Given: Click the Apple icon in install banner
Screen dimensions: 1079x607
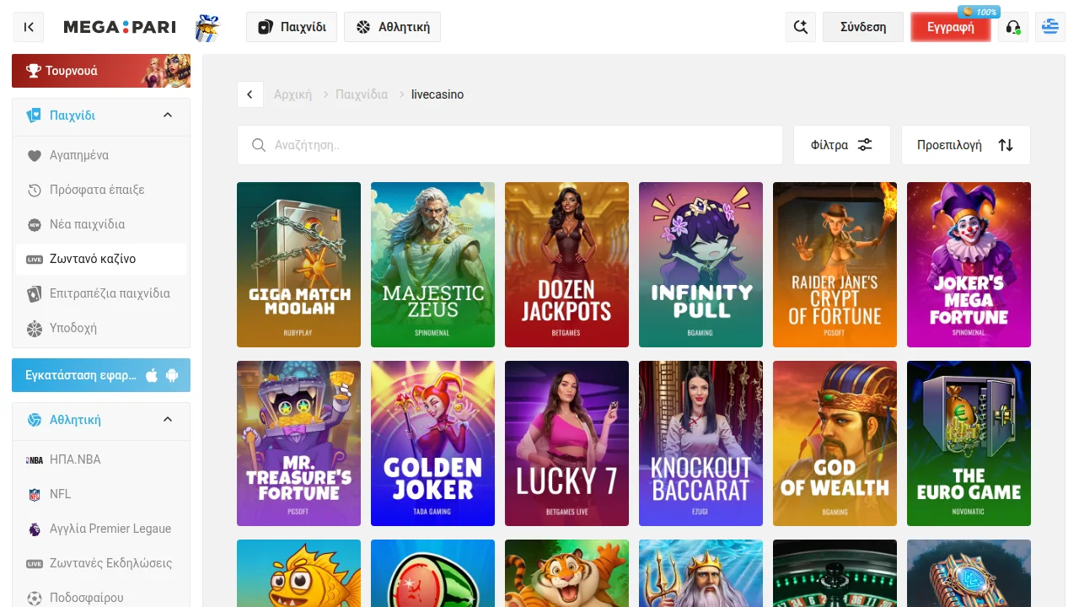Looking at the screenshot, I should point(152,375).
